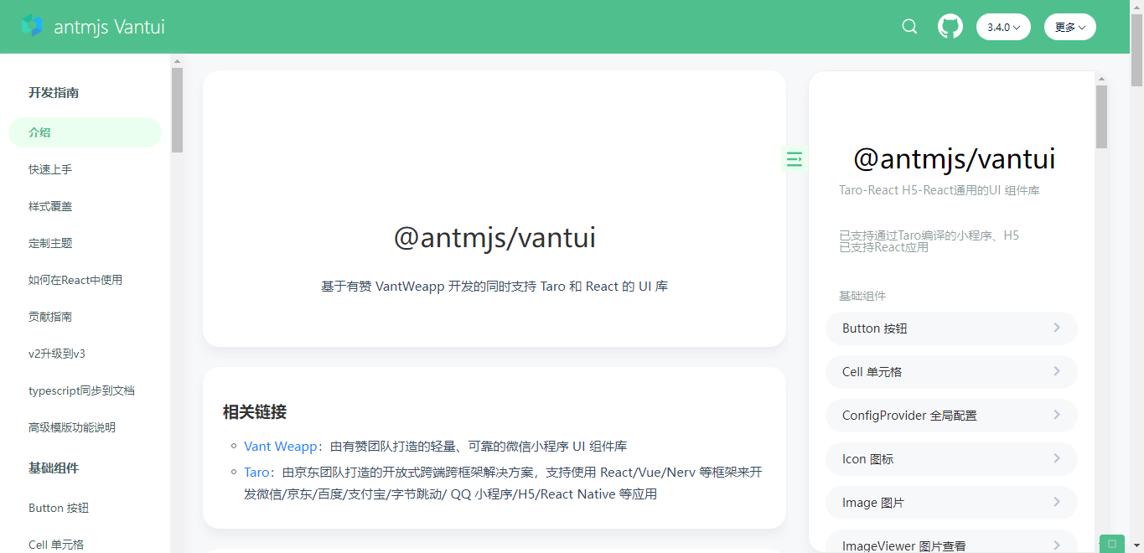Open Cell 单元格 item in simulator list
The height and width of the screenshot is (553, 1144).
951,372
